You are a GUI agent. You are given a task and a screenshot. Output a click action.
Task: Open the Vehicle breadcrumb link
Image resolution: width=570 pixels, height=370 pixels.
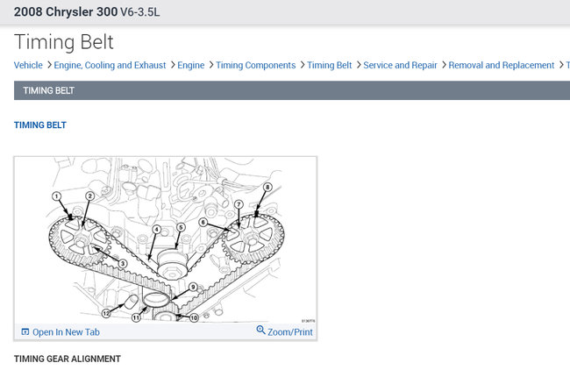tap(28, 66)
